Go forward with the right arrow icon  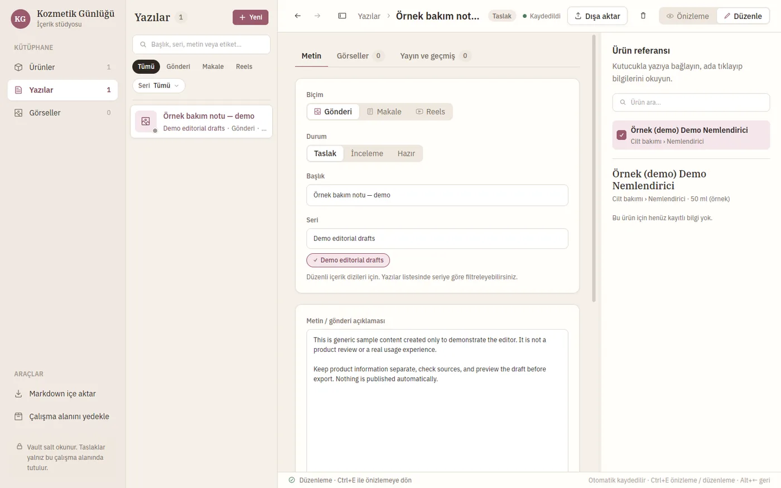click(x=317, y=16)
